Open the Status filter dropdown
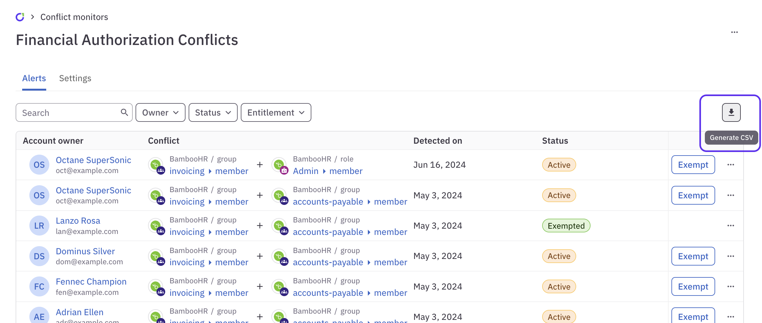Screen dimensions: 762x323 point(212,112)
